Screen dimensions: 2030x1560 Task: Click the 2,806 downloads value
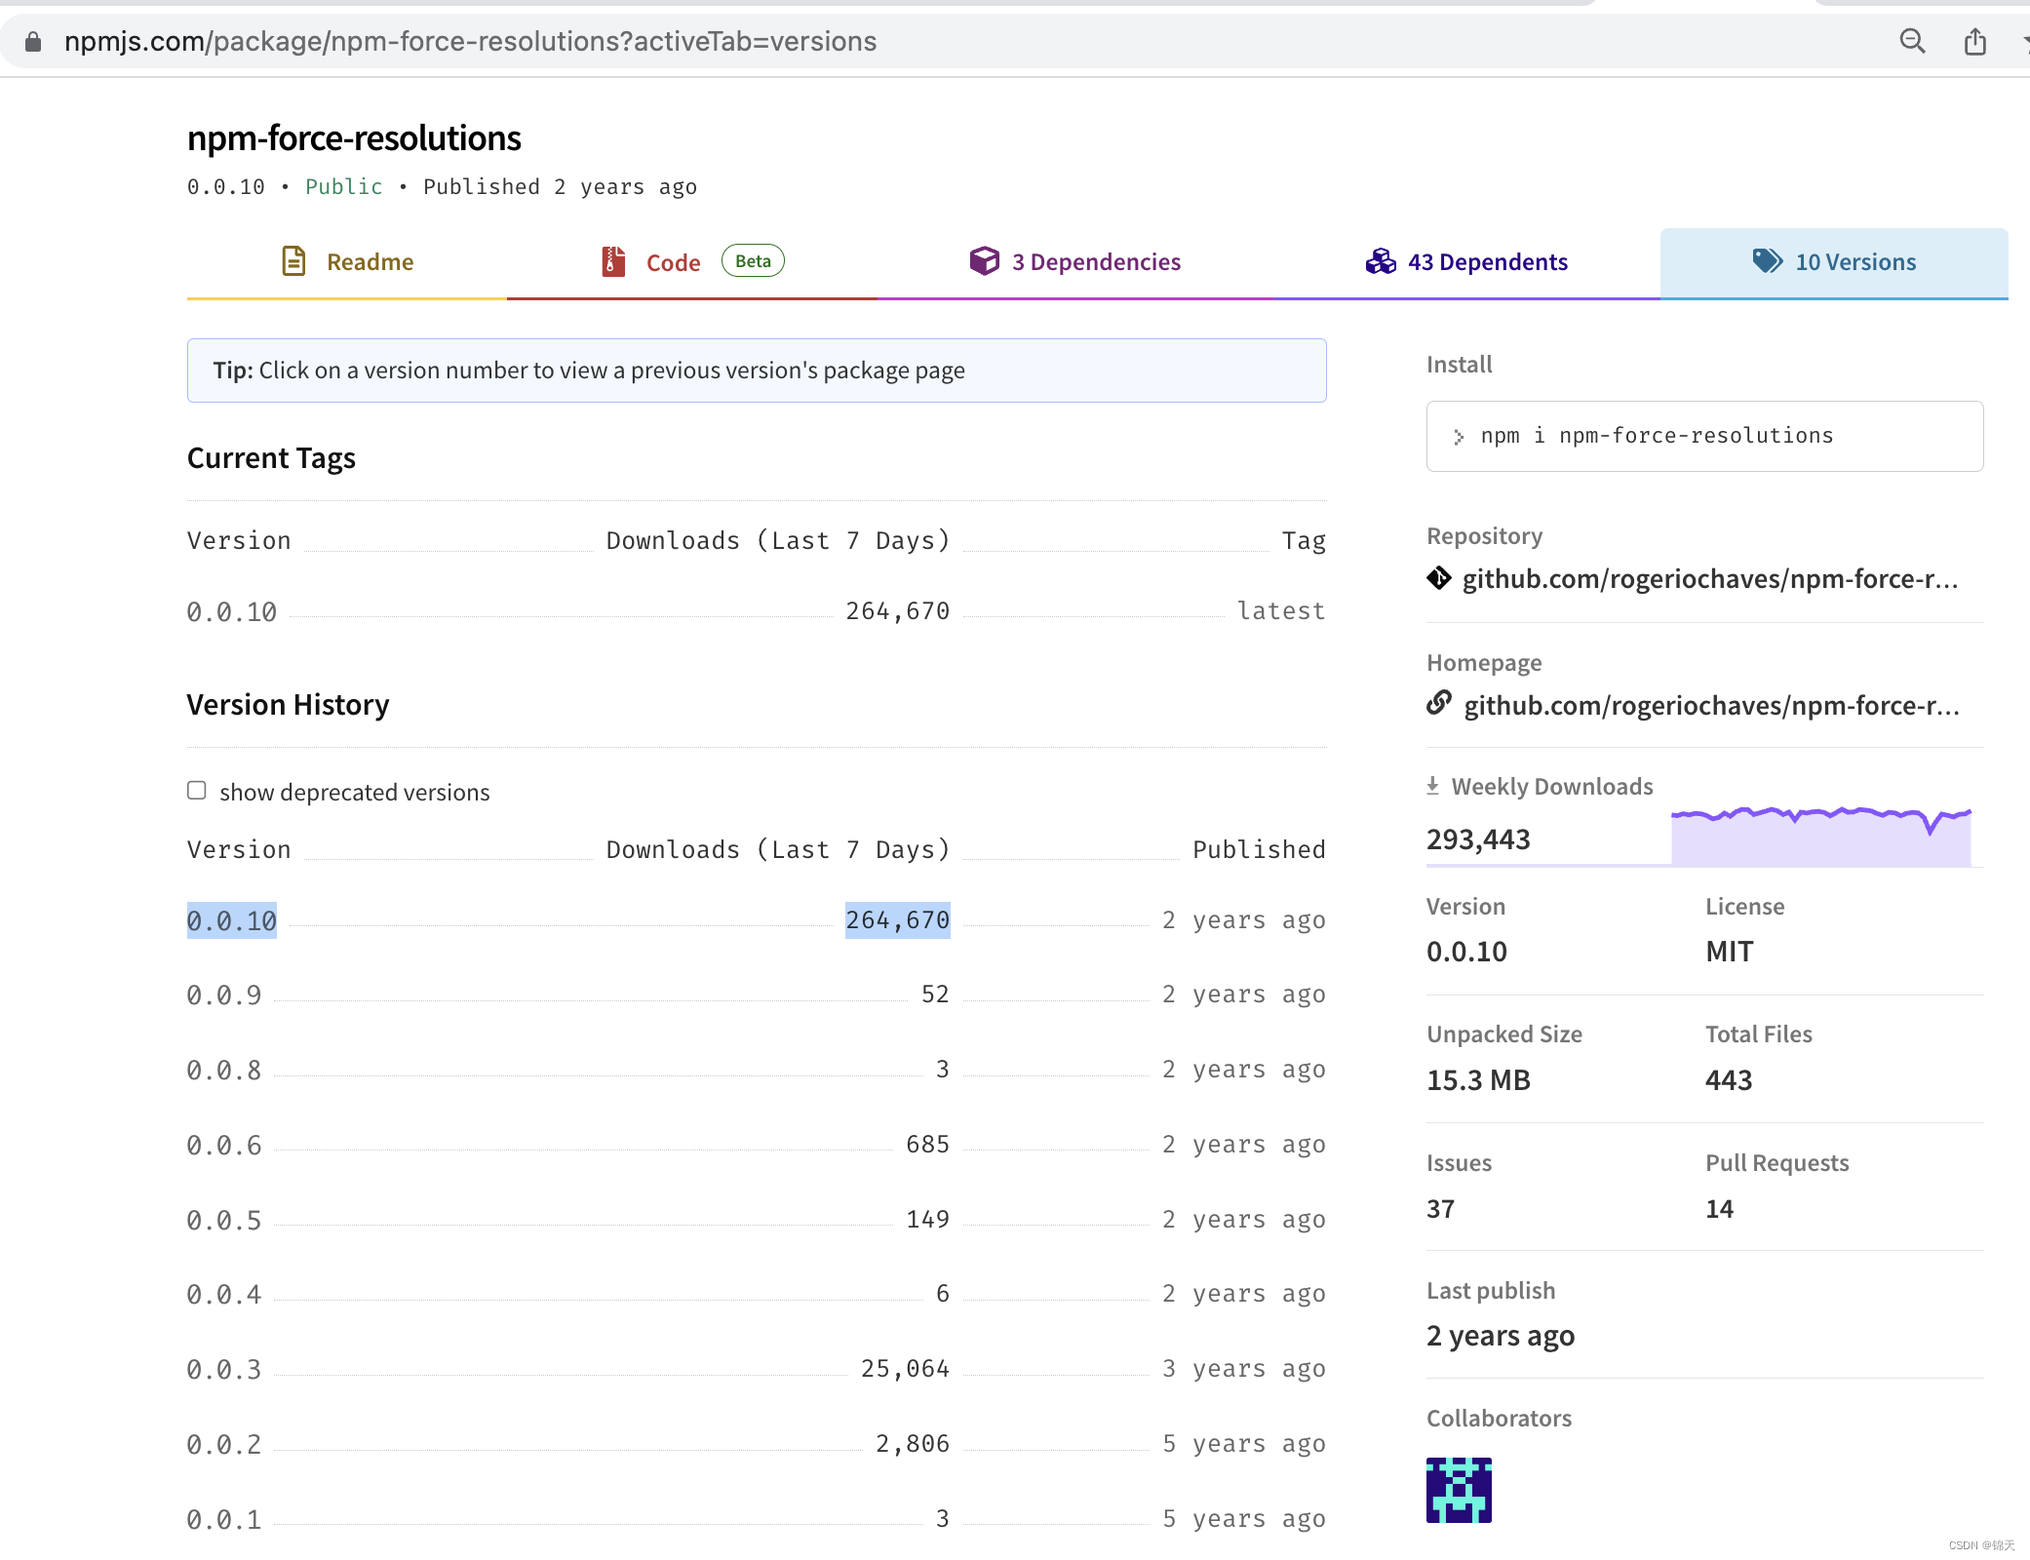click(913, 1444)
